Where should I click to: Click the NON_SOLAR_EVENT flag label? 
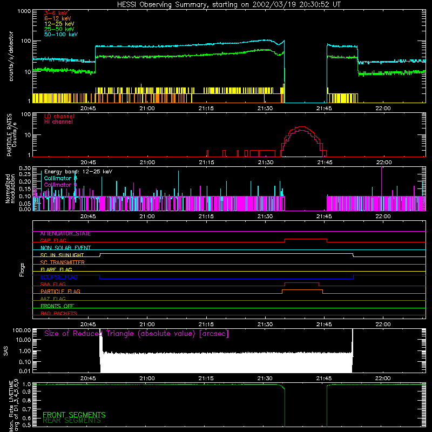[65, 248]
